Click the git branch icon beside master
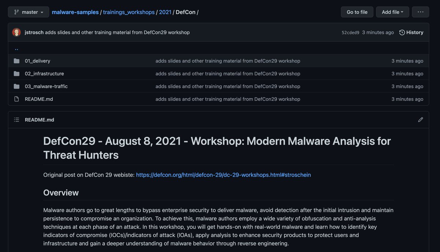This screenshot has width=440, height=252. tap(16, 12)
